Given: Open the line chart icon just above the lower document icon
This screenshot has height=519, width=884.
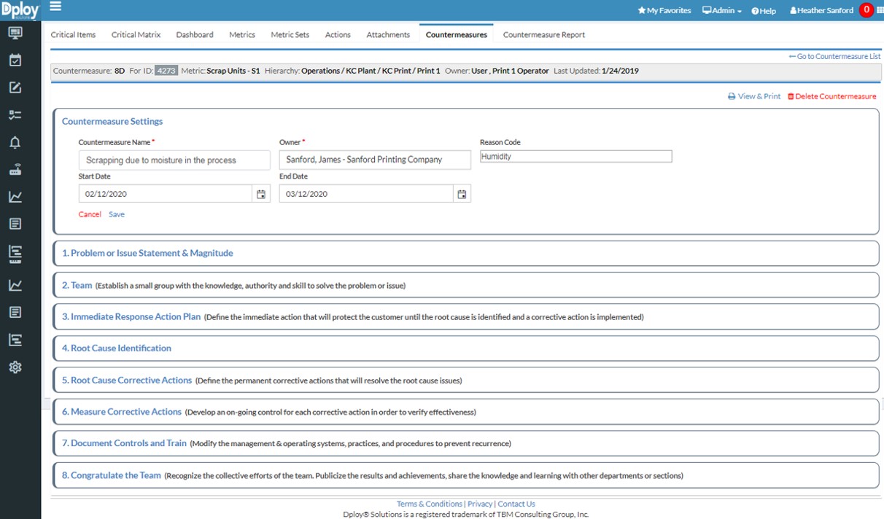Looking at the screenshot, I should tap(15, 285).
